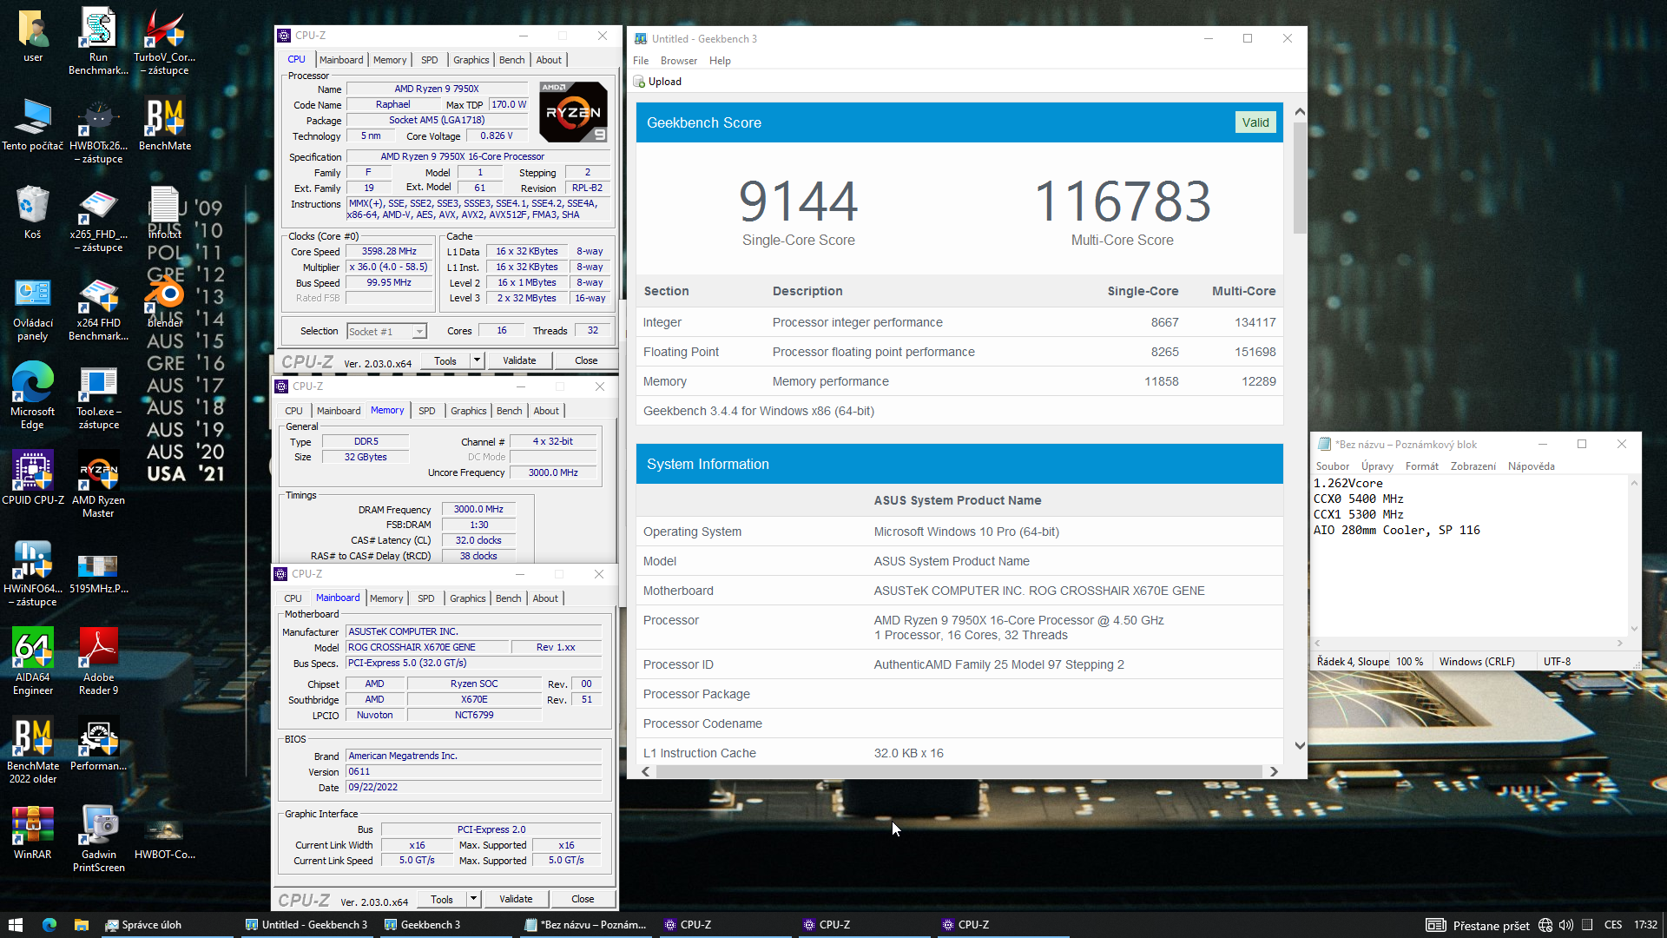Open Windows Start button

coord(15,925)
